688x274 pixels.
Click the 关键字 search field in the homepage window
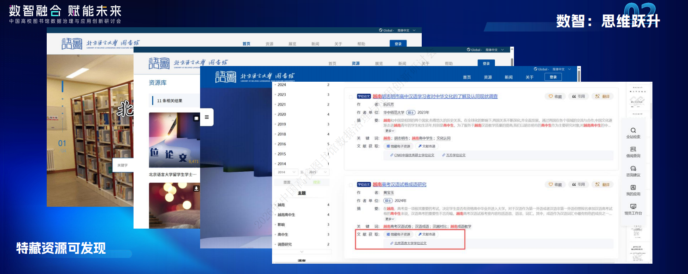pyautogui.click(x=123, y=165)
